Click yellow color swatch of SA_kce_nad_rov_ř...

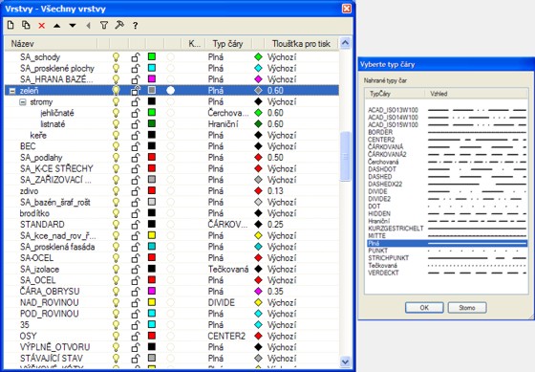[x=152, y=235]
